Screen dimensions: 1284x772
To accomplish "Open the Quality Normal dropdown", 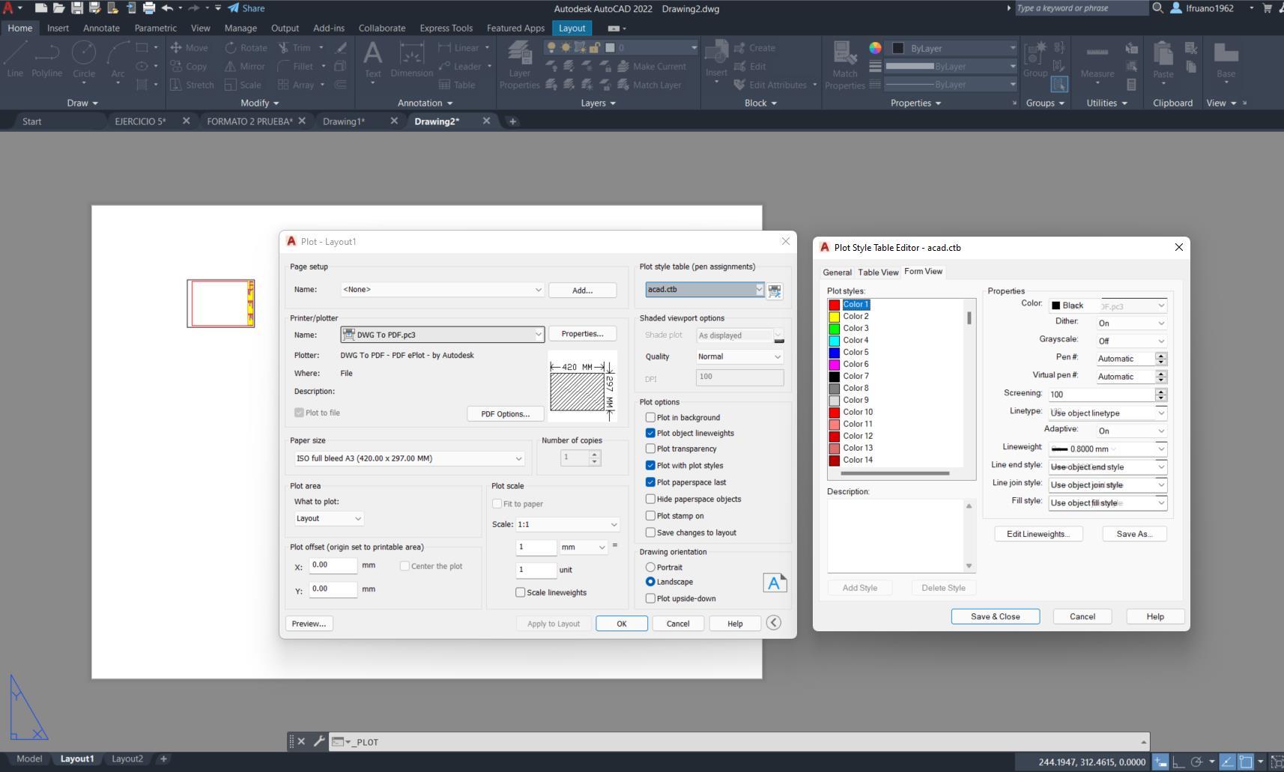I will (739, 357).
